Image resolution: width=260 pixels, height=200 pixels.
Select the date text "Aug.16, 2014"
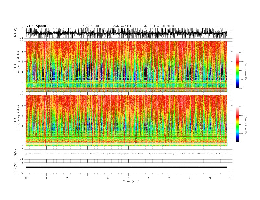pos(92,26)
